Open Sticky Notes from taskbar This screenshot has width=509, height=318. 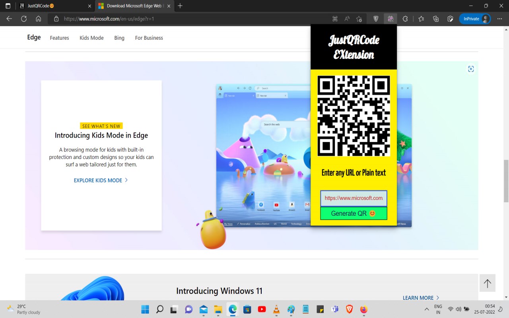[320, 309]
